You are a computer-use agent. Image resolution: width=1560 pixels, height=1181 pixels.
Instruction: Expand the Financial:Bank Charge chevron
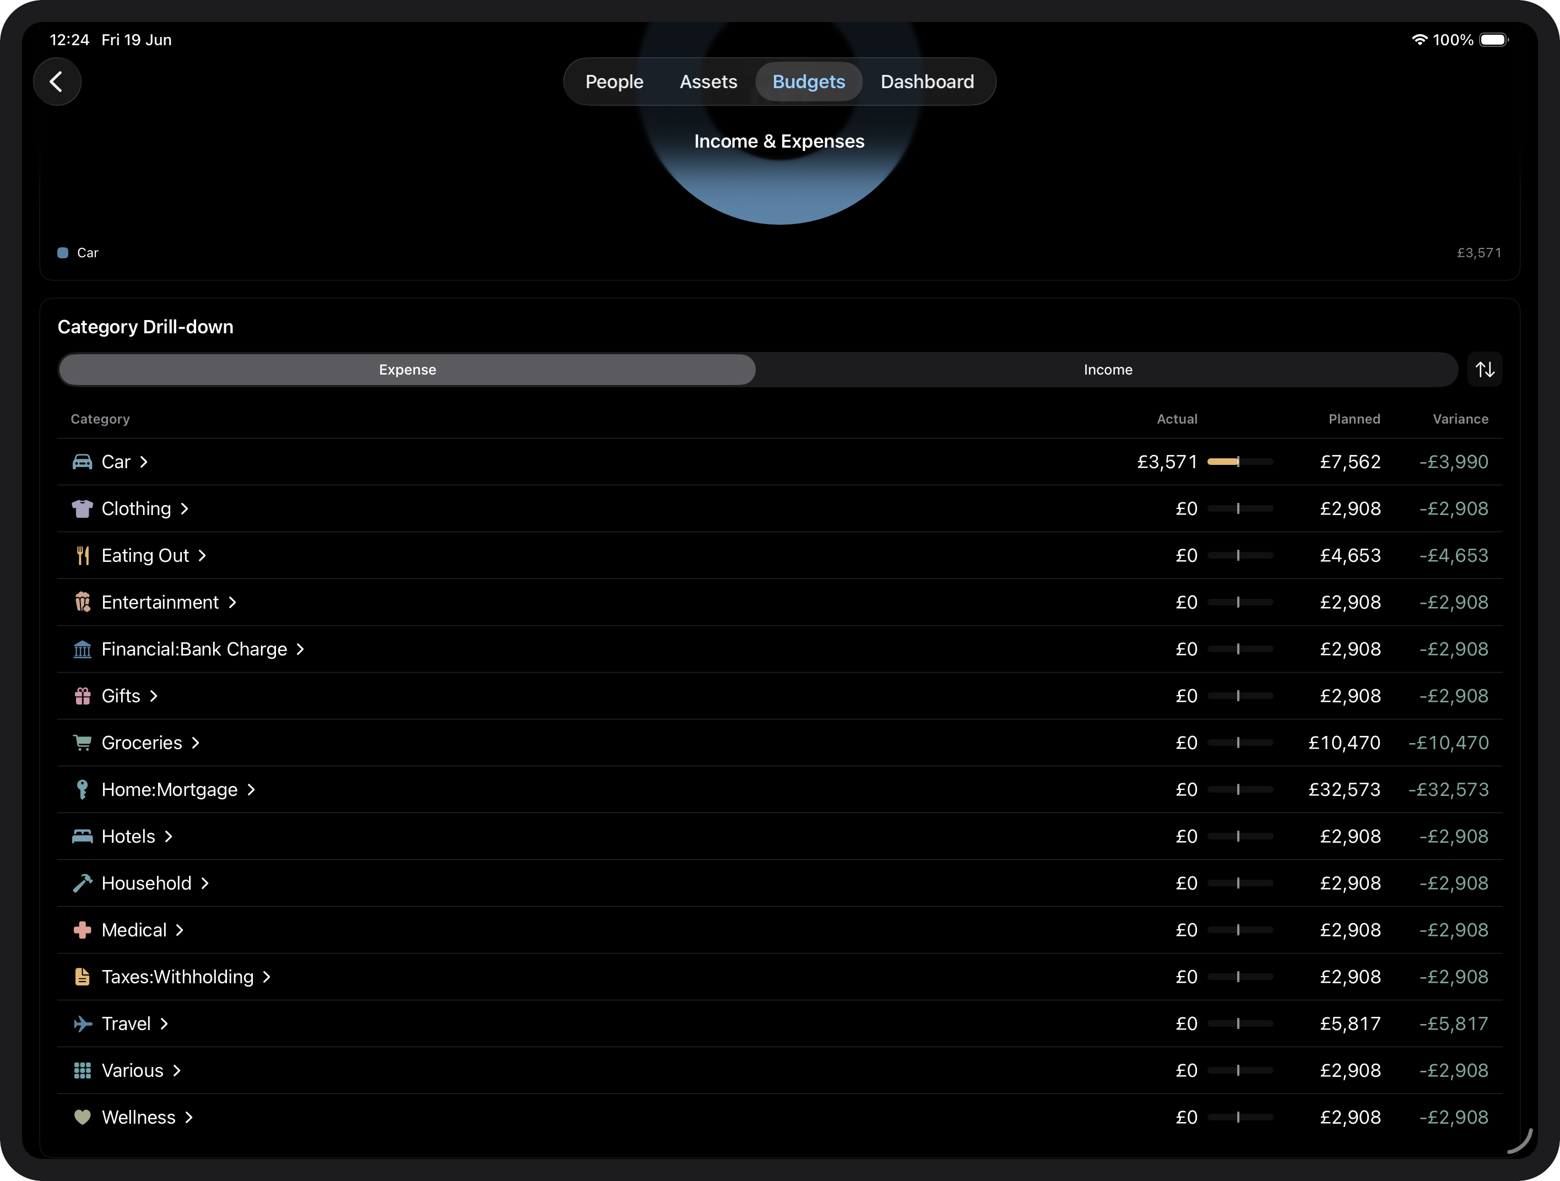pyautogui.click(x=300, y=649)
